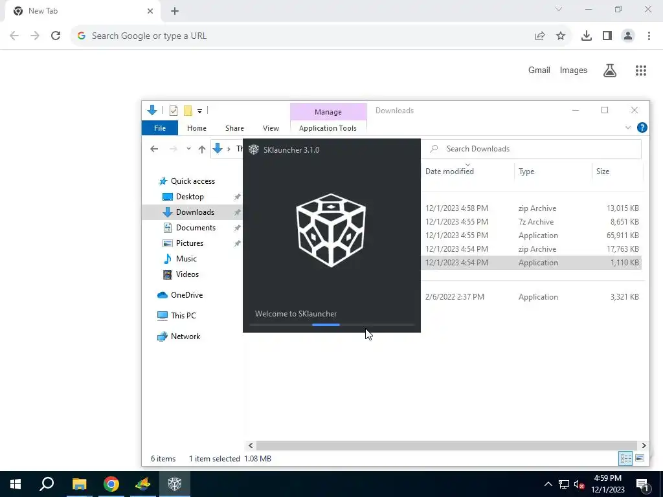Click scroll right arrow in Explorer

644,445
